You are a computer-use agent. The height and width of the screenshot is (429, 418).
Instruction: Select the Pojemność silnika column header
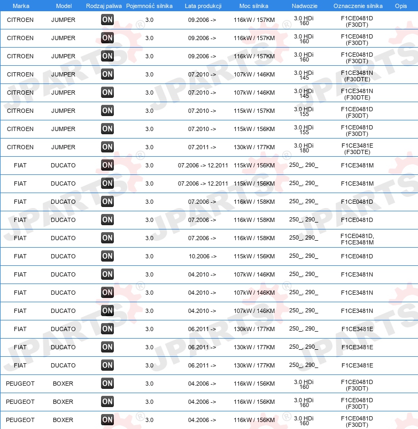149,6
